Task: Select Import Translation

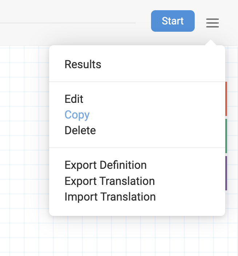Action: pos(110,197)
